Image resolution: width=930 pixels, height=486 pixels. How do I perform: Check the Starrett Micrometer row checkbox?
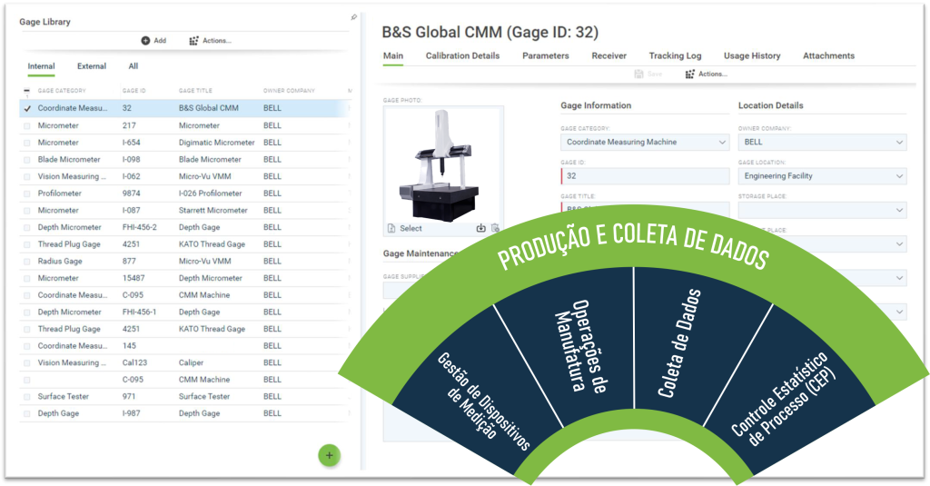click(27, 211)
